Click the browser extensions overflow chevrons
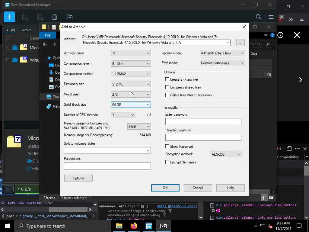 [x=291, y=19]
